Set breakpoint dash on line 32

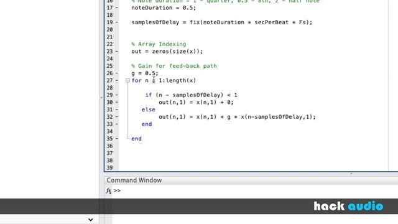(116, 117)
